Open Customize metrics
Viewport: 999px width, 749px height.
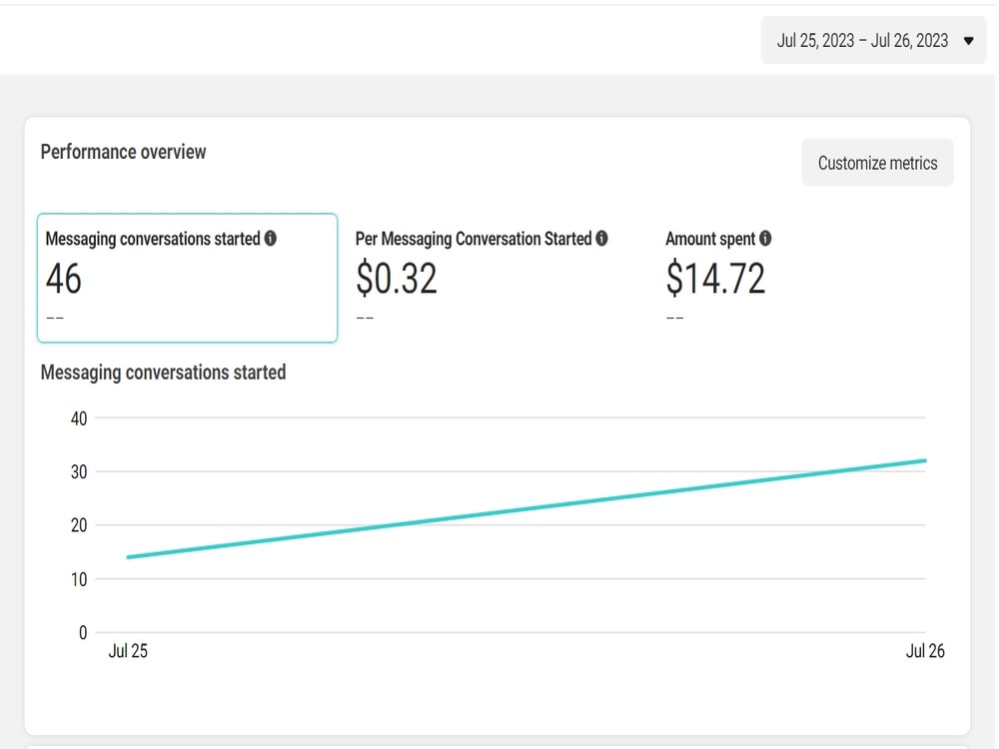point(876,162)
